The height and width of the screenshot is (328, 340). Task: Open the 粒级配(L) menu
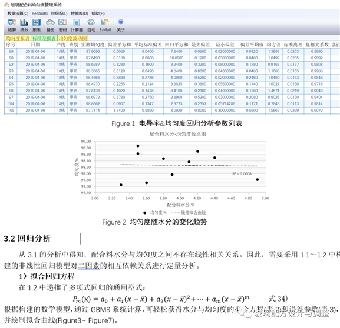tap(59, 14)
